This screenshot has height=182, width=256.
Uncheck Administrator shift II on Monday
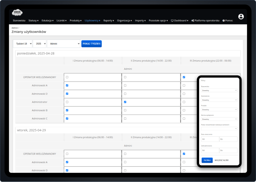[x=125, y=102]
